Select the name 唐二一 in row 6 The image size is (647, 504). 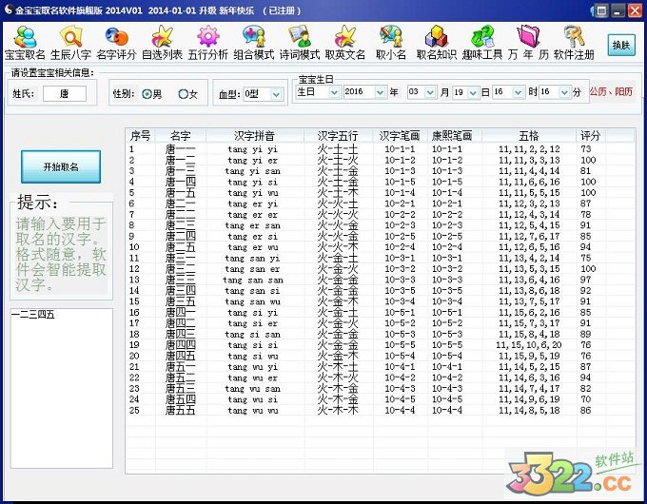[181, 204]
